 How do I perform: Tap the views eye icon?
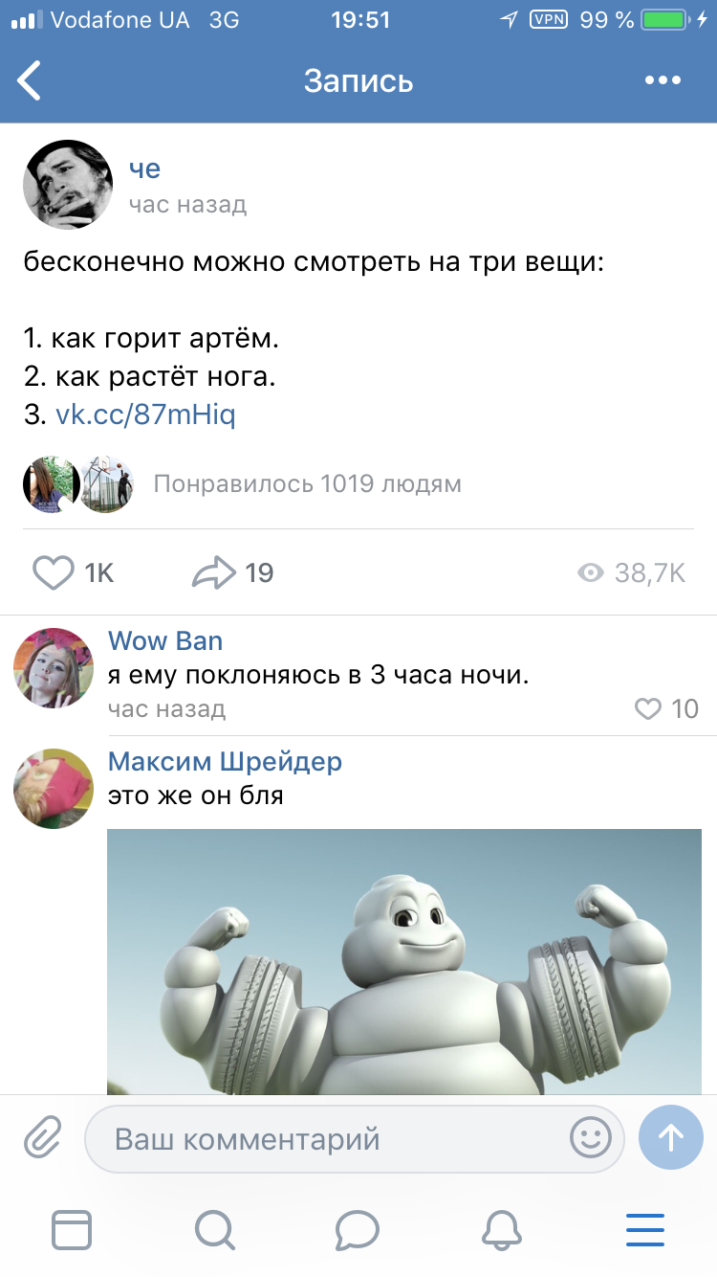(x=591, y=572)
